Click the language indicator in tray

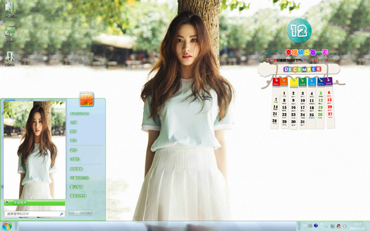coord(305,225)
